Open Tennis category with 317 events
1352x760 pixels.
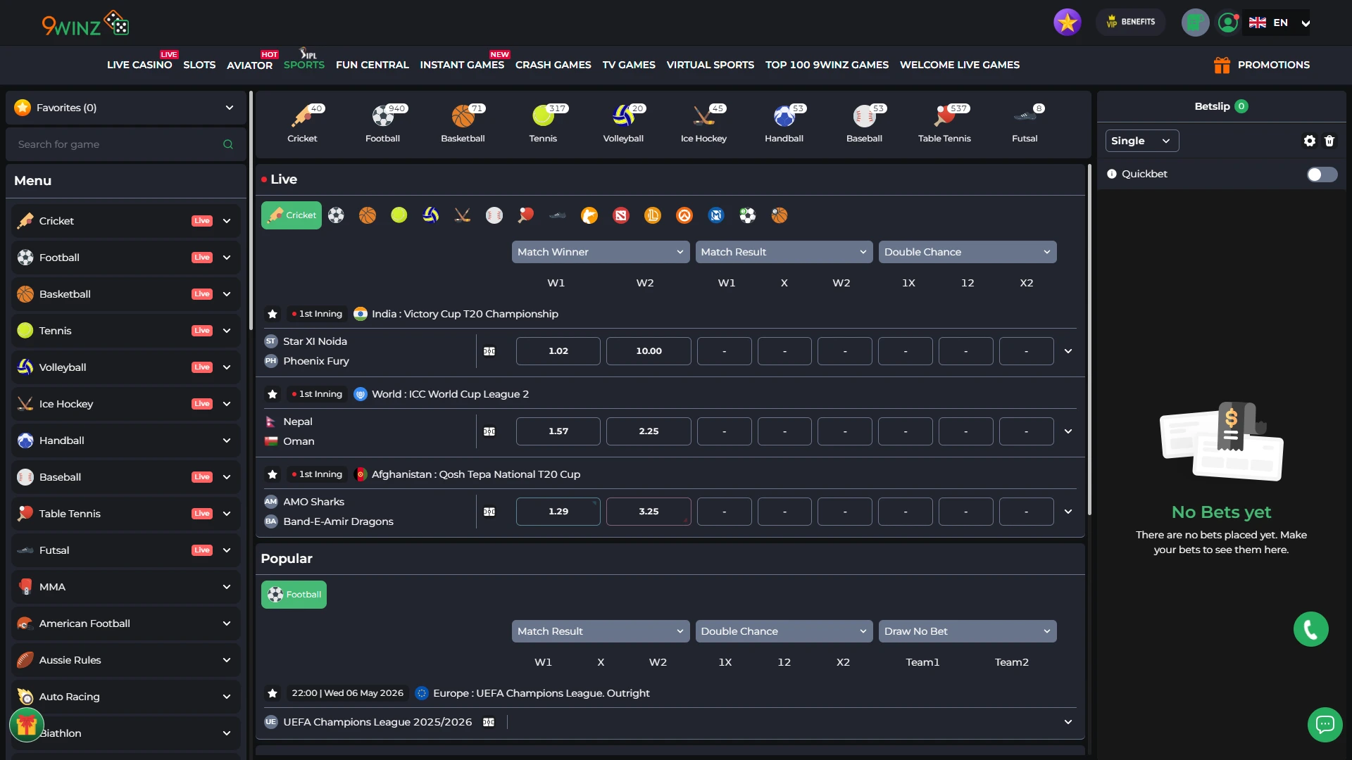(544, 123)
